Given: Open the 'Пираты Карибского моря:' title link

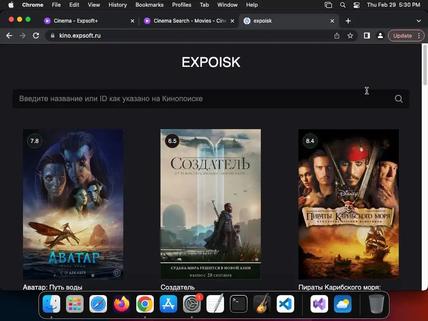Looking at the screenshot, I should 339,287.
